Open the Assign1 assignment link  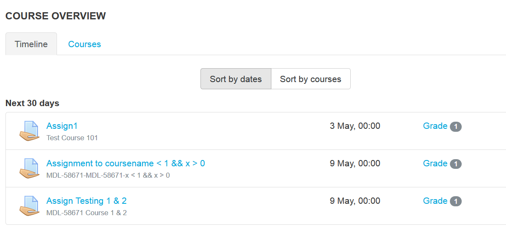(62, 126)
